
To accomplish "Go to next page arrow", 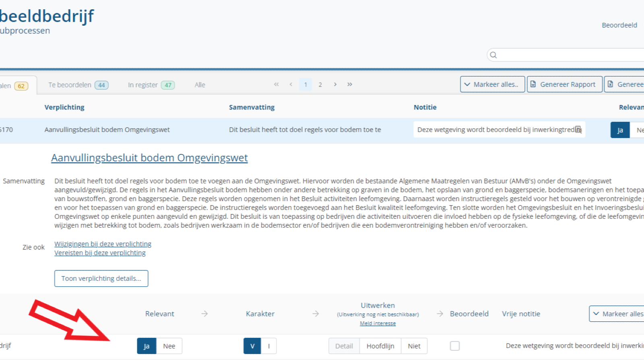I will [335, 84].
